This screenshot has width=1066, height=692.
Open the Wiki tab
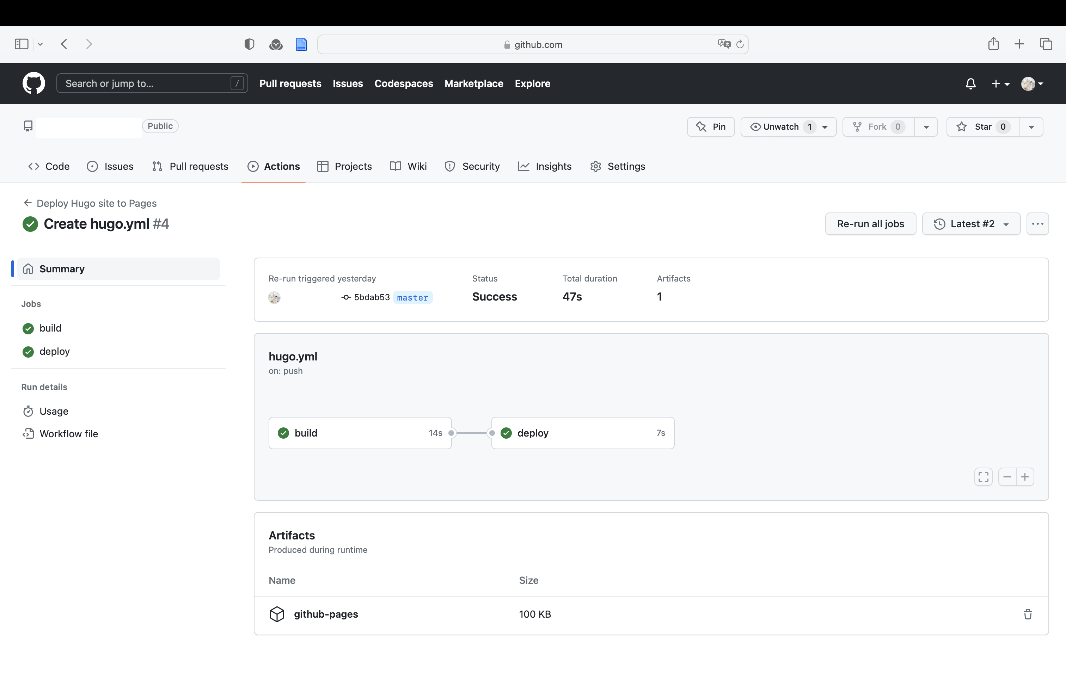point(408,166)
